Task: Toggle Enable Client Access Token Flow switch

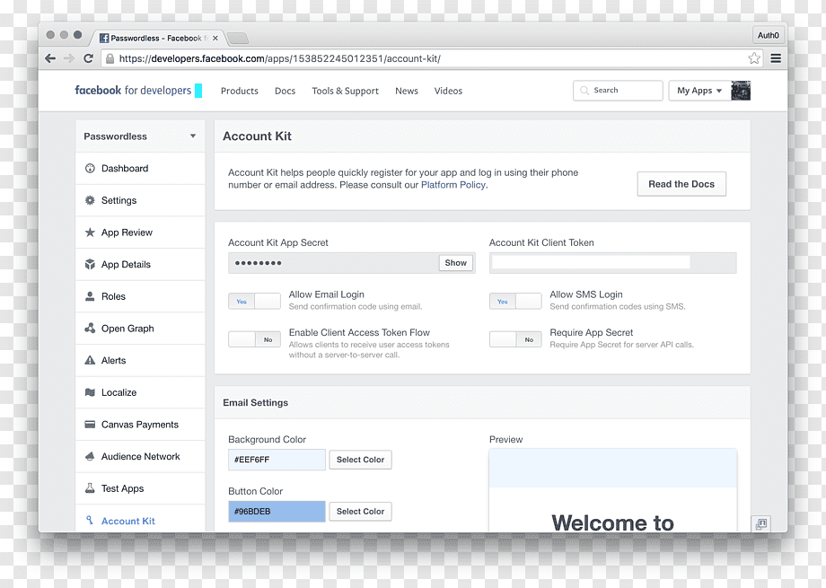Action: coord(254,339)
